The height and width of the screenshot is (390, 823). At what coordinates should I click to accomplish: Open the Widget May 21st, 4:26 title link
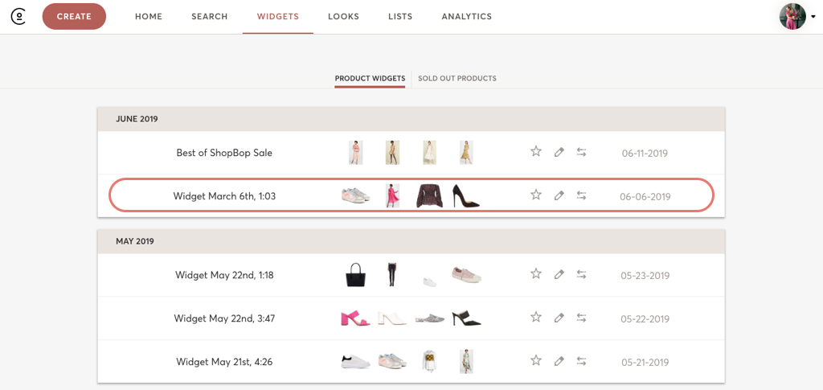224,362
